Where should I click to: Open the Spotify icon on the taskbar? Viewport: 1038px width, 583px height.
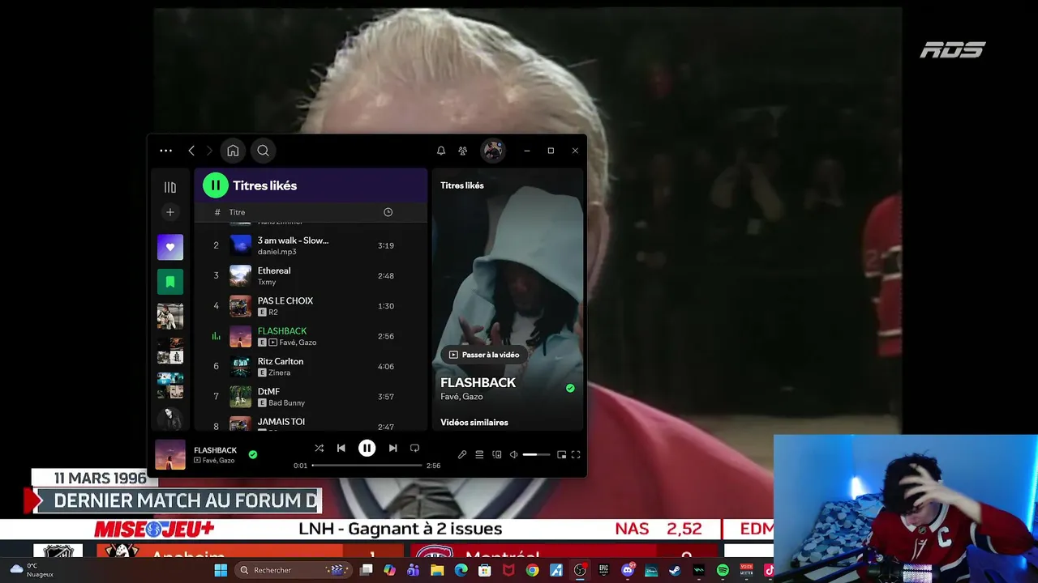(x=723, y=570)
